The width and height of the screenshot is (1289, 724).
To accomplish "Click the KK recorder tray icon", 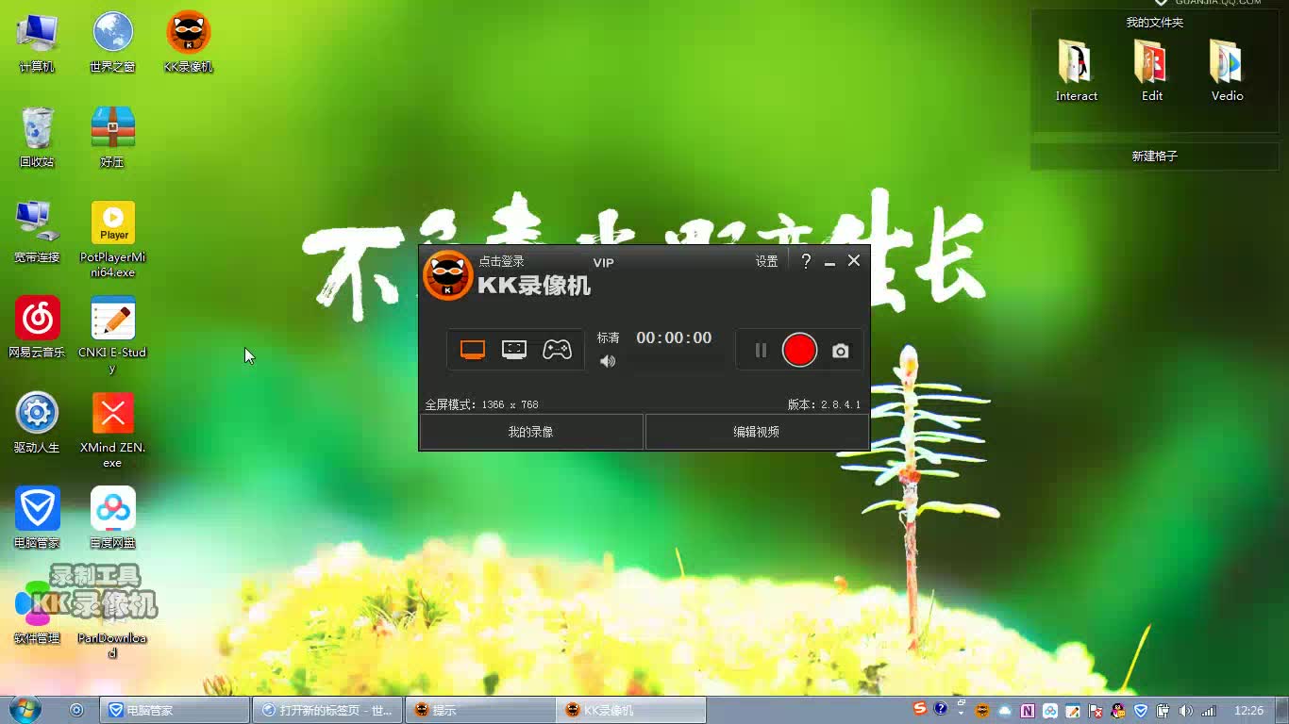I will (x=982, y=711).
